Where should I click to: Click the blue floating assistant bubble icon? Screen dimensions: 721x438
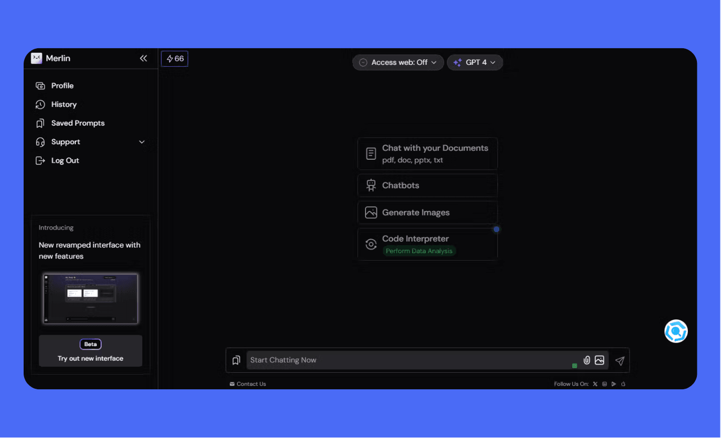point(676,332)
